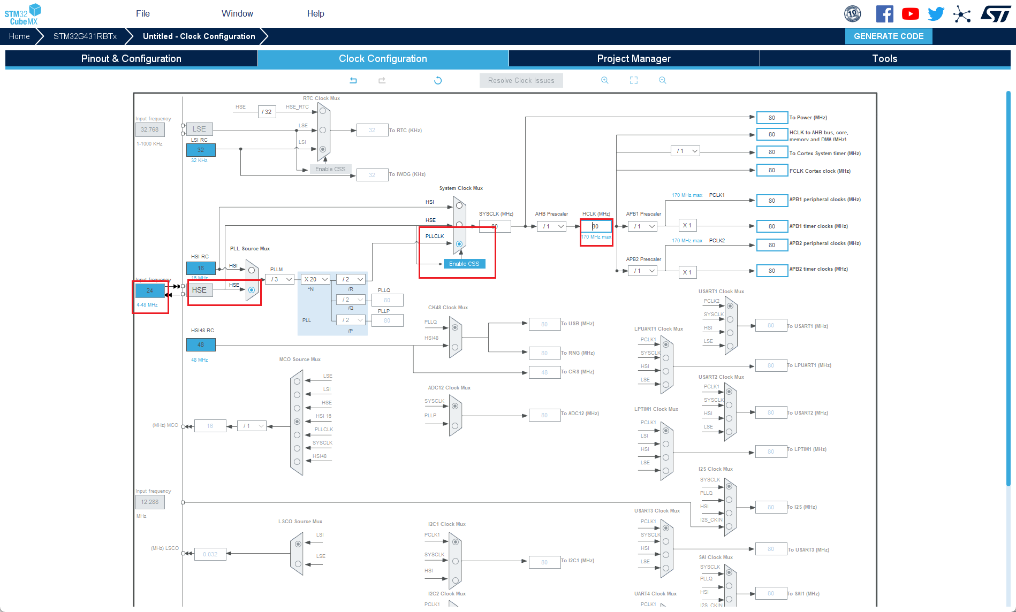
Task: Open PLL /Q divider dropdown
Action: click(x=351, y=300)
